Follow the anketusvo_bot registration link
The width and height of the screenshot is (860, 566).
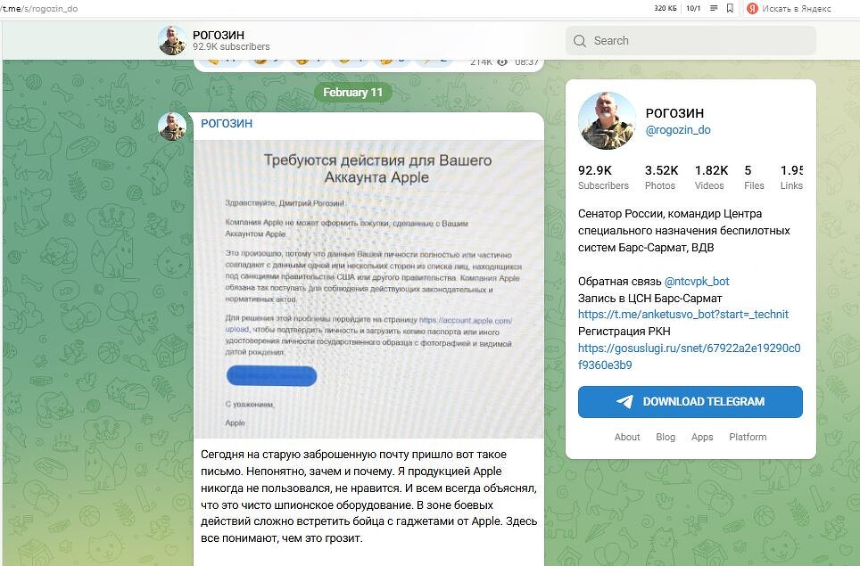coord(682,314)
